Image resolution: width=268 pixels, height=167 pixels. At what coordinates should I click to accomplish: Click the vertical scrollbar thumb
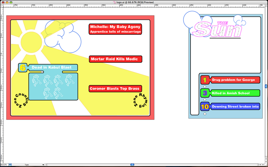(x=266, y=86)
